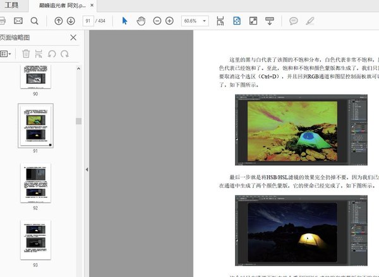Screen dimensions: 379x277
Task: Enter full screen view mode
Action: tap(253, 21)
